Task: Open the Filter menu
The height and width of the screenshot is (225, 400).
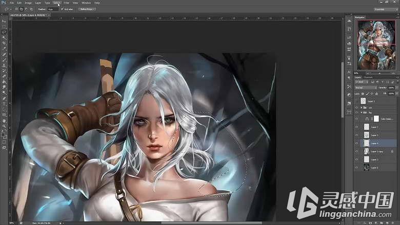Action: click(x=67, y=3)
